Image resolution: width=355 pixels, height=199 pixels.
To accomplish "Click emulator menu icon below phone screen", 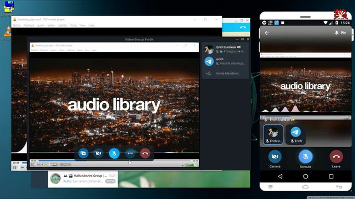I will coord(270,187).
